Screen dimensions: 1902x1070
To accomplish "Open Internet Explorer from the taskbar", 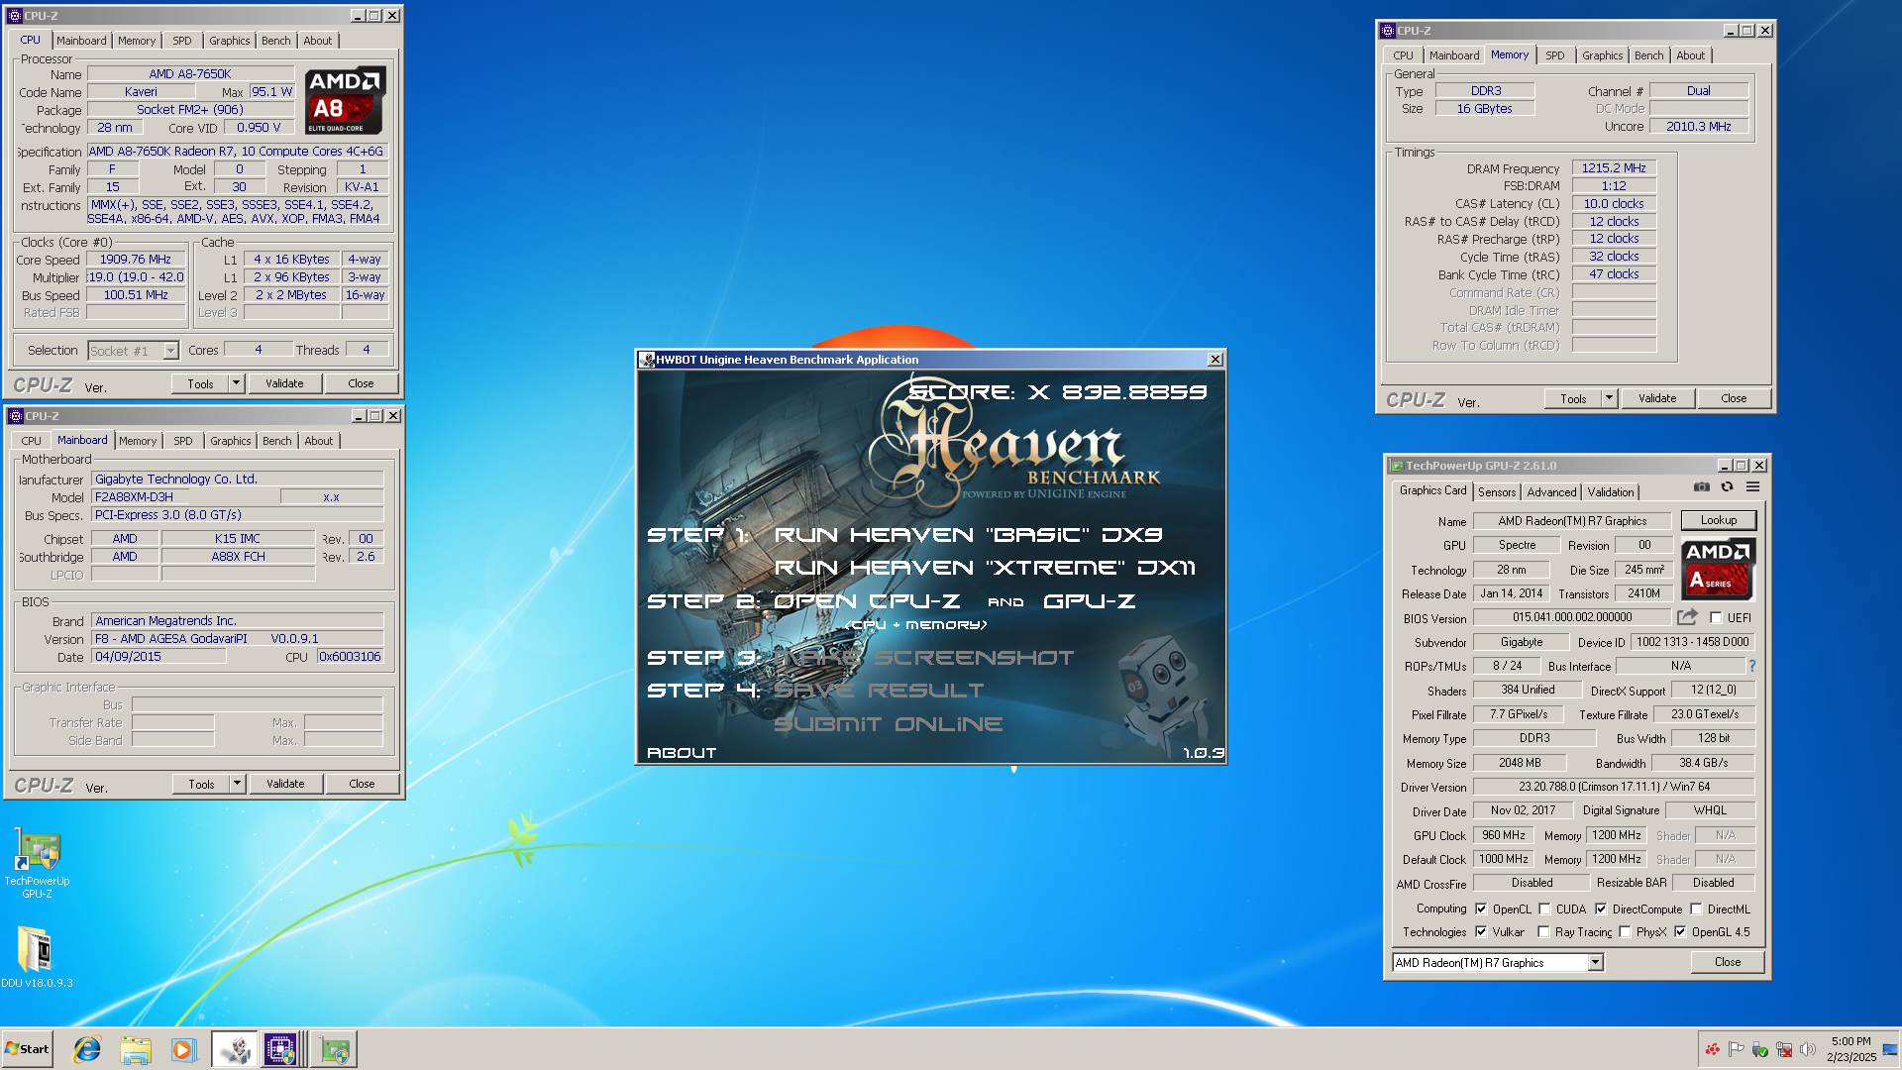I will (87, 1049).
